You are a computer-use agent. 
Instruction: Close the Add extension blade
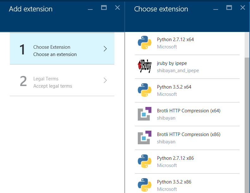[118, 8]
